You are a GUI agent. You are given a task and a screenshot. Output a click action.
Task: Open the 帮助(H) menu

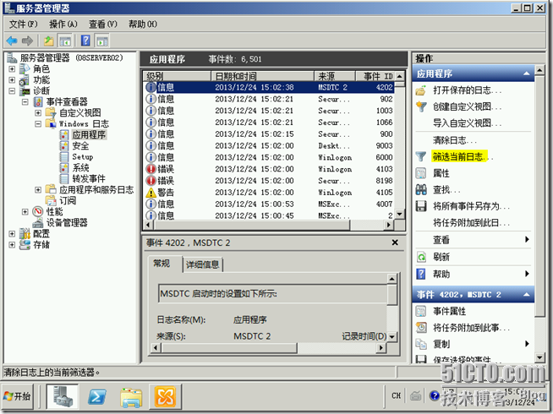(x=143, y=24)
